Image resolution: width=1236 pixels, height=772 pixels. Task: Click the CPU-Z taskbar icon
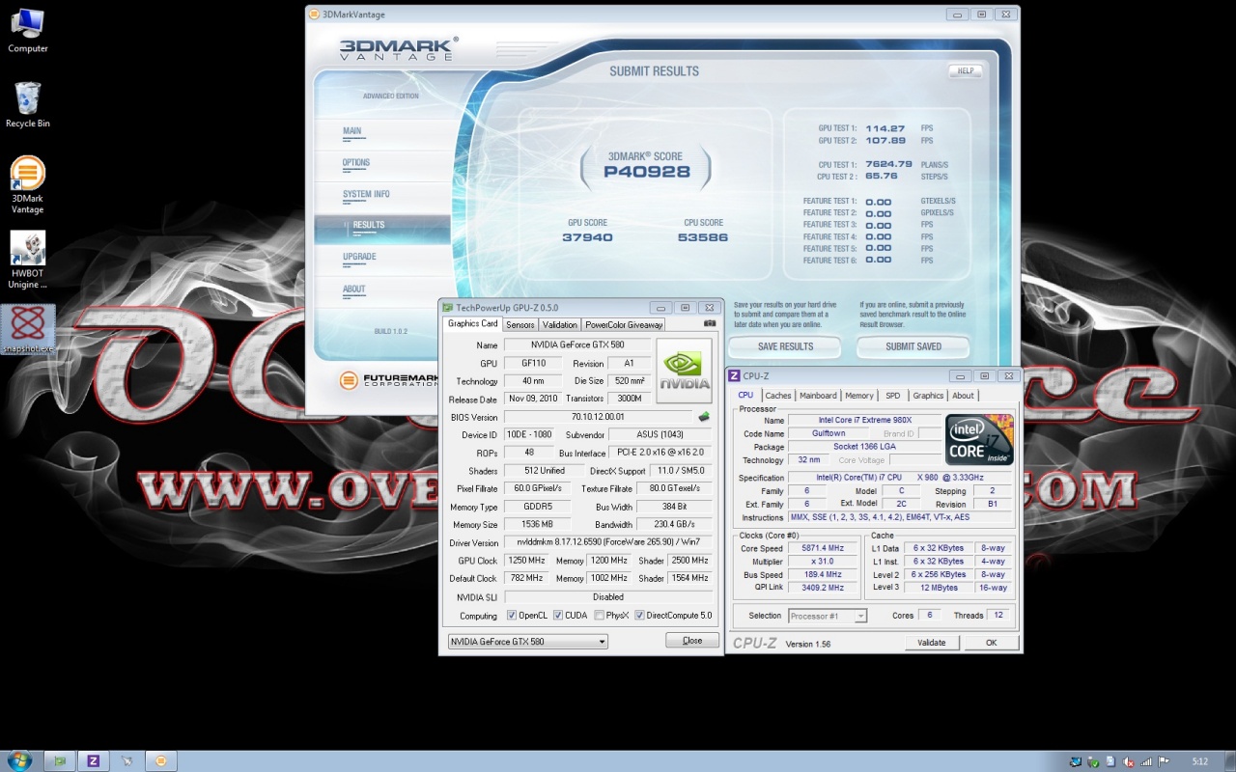pos(94,760)
